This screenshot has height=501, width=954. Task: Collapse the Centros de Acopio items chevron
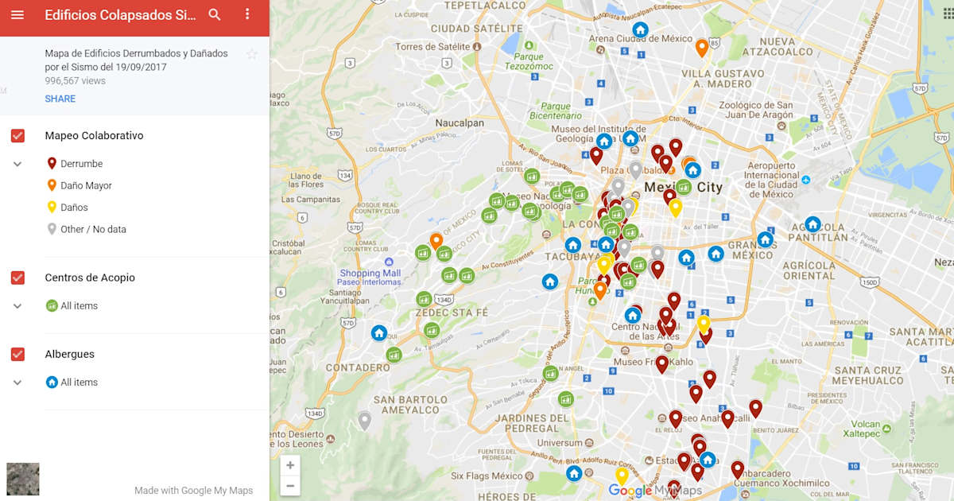(17, 306)
